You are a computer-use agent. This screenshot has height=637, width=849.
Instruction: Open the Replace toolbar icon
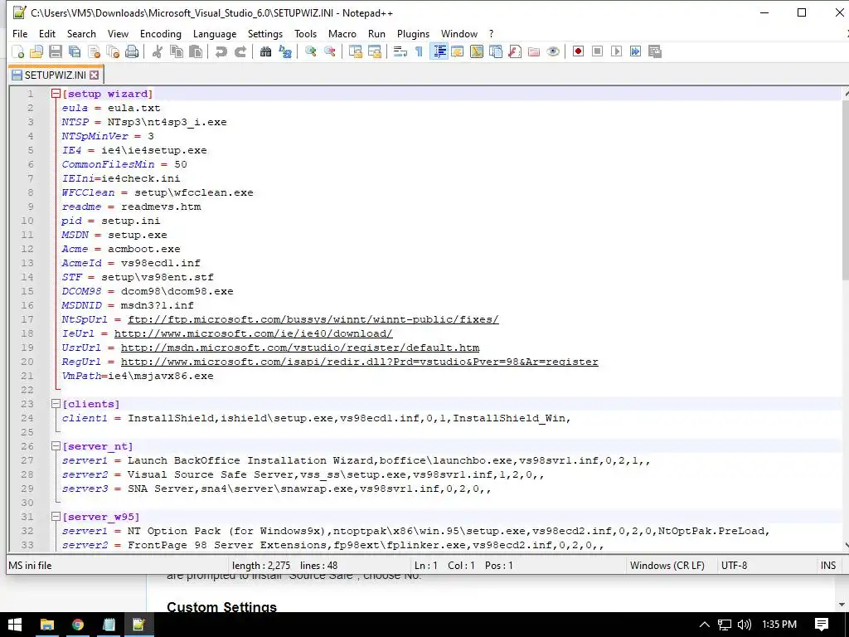pos(285,51)
